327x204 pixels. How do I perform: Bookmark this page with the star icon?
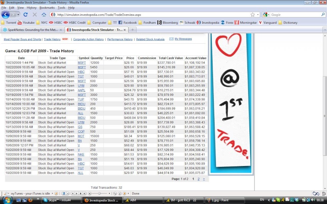click(x=253, y=15)
